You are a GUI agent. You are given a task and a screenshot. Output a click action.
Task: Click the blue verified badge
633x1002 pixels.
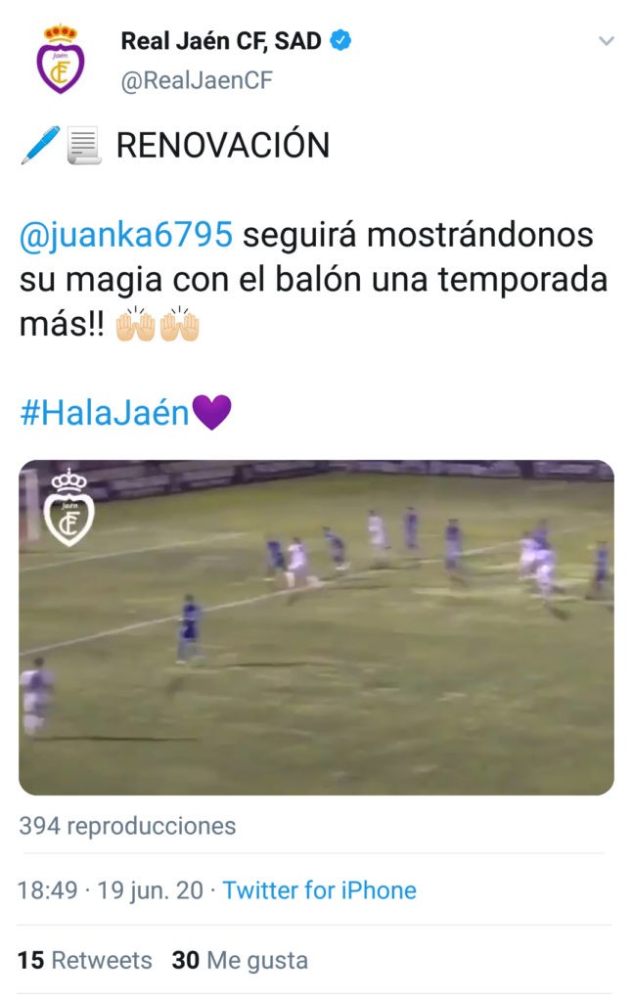click(x=340, y=40)
